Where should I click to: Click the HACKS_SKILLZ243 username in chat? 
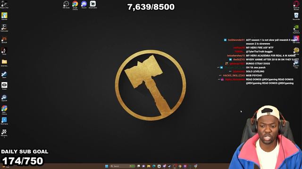pyautogui.click(x=234, y=76)
